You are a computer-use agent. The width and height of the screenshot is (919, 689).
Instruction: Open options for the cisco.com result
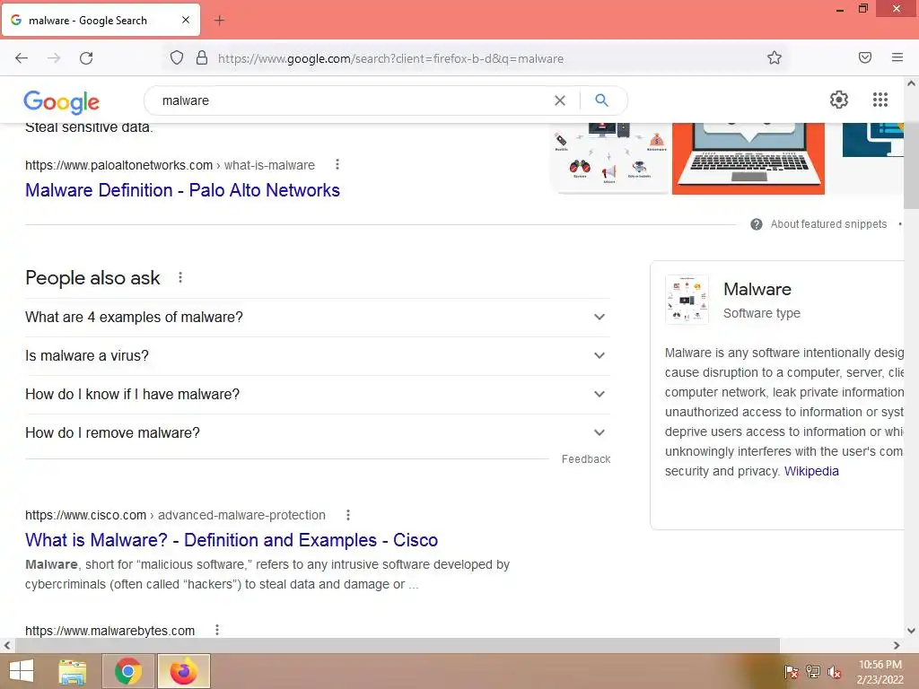coord(348,515)
